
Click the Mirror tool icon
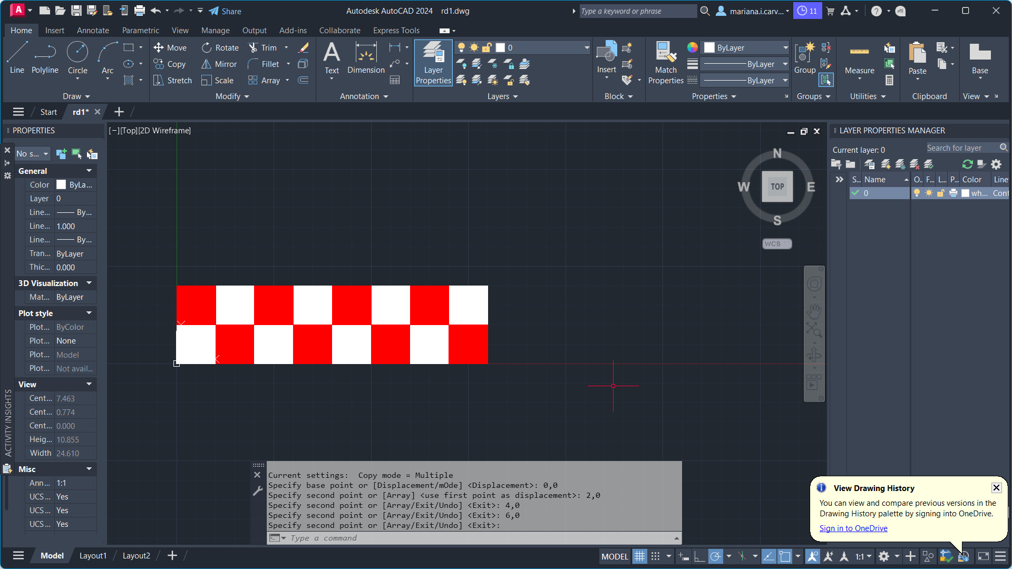coord(206,64)
